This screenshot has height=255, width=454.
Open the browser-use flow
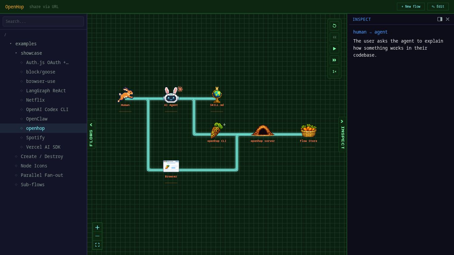pos(43,81)
